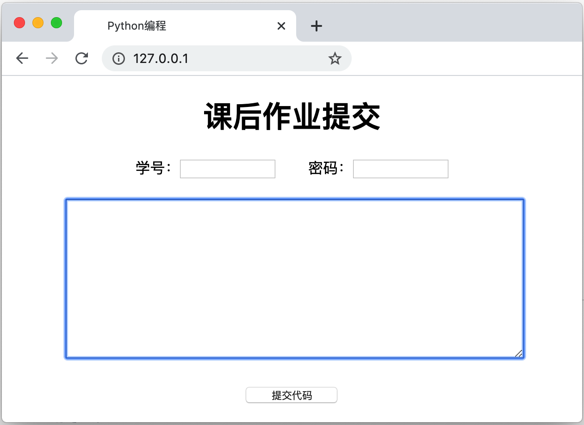Click the forward navigation arrow

pyautogui.click(x=52, y=58)
